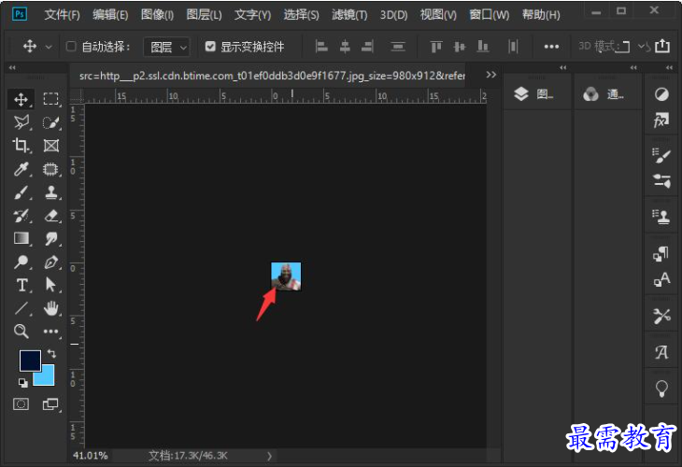Align right edges button
This screenshot has height=467, width=682.
(x=367, y=46)
